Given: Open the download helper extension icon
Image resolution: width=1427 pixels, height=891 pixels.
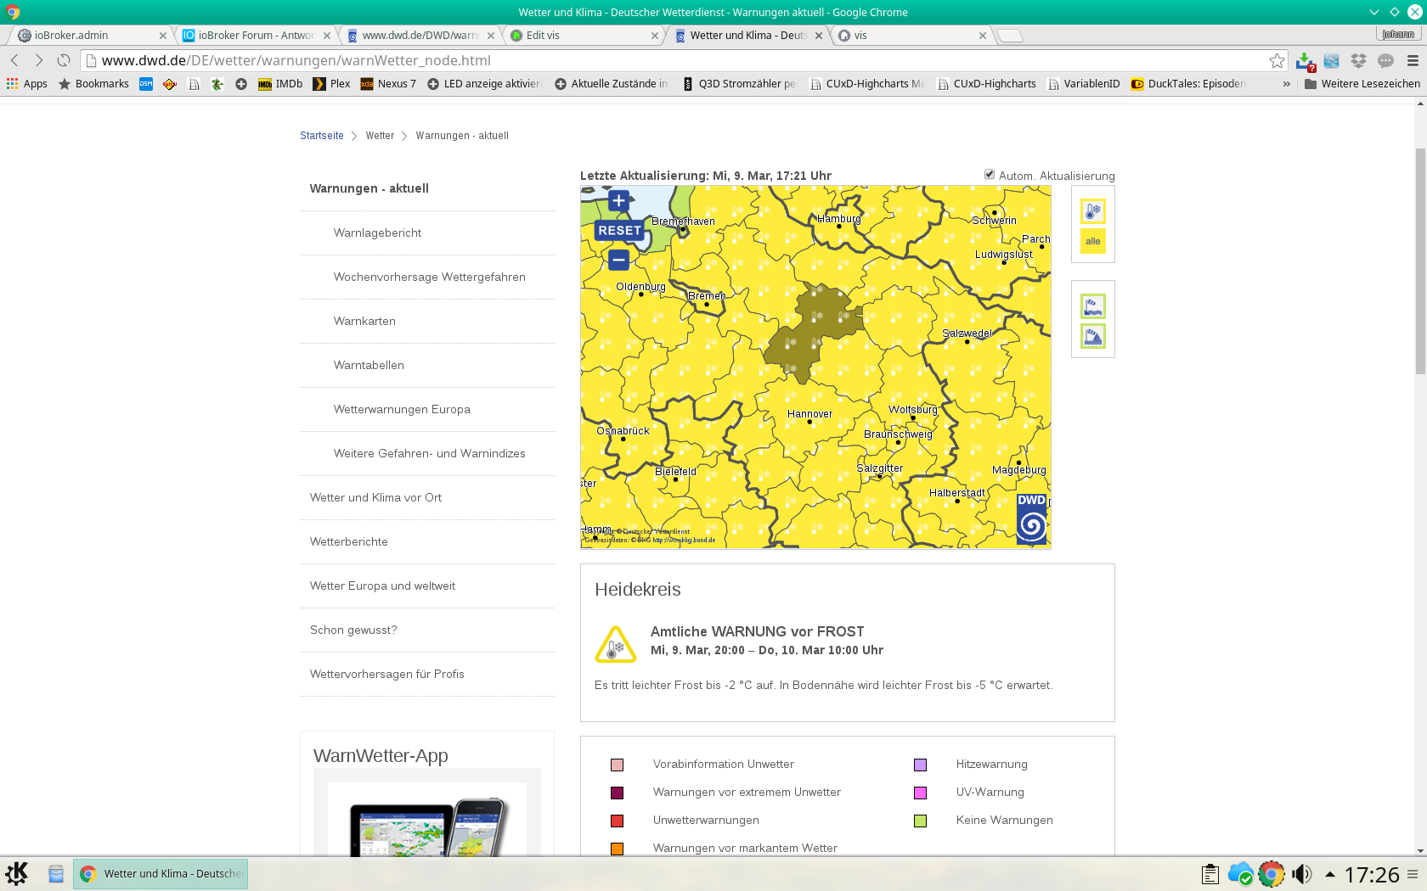Looking at the screenshot, I should (1306, 61).
